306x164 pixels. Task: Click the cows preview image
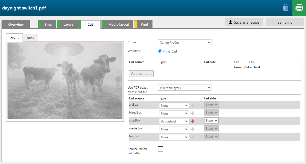pyautogui.click(x=65, y=81)
